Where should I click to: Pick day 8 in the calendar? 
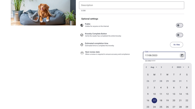coord(187,88)
